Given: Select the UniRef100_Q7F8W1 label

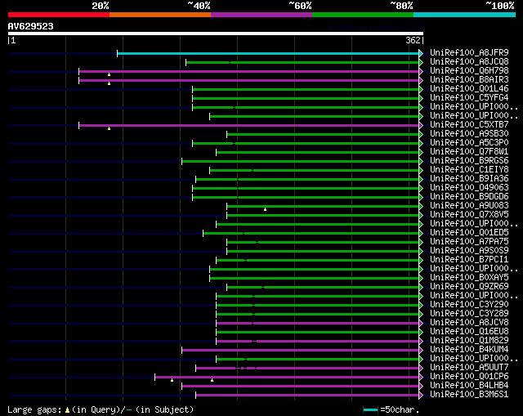Looking at the screenshot, I should click(469, 152).
